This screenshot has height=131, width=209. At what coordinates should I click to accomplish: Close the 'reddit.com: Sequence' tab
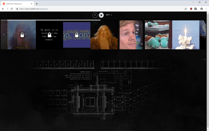[32, 4]
